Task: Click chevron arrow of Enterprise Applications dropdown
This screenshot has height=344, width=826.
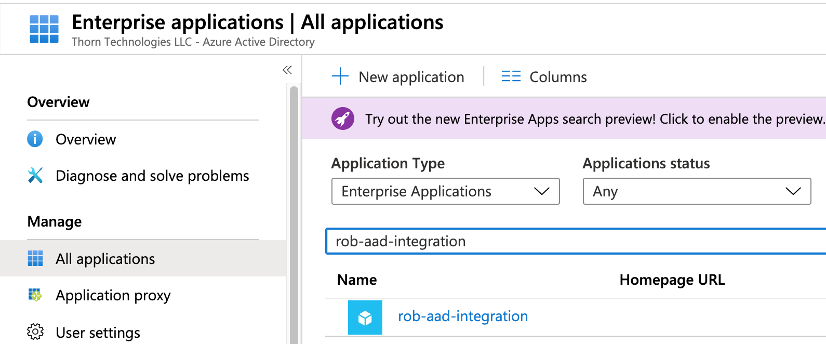Action: 542,191
